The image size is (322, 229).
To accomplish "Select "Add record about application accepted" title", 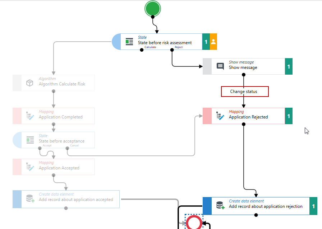I will click(x=76, y=200).
